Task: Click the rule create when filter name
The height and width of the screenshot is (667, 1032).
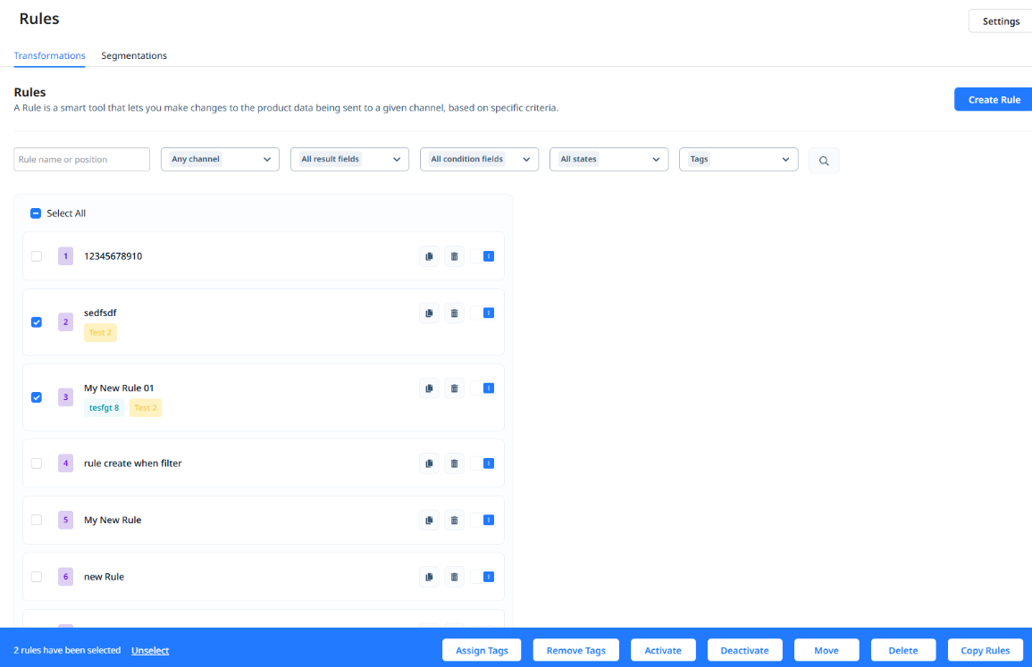Action: [x=132, y=463]
